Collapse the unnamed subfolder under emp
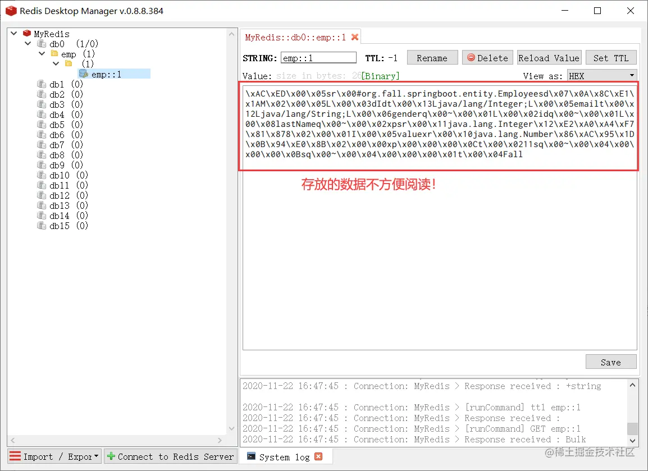The width and height of the screenshot is (648, 471). click(x=56, y=63)
